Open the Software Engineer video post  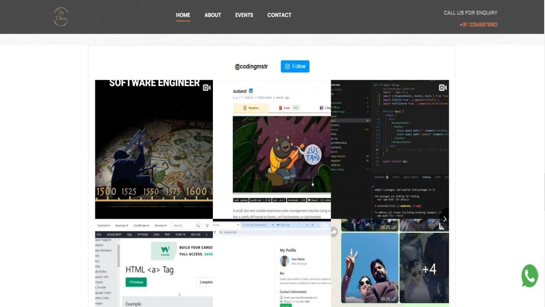click(154, 149)
